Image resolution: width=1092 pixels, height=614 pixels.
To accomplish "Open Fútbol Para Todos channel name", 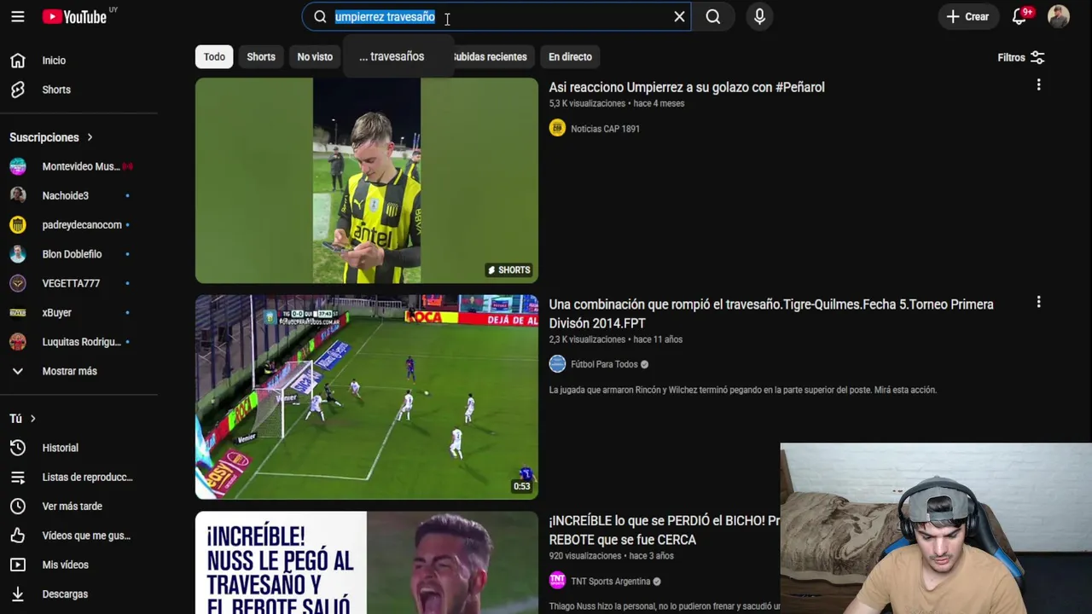I will [604, 364].
